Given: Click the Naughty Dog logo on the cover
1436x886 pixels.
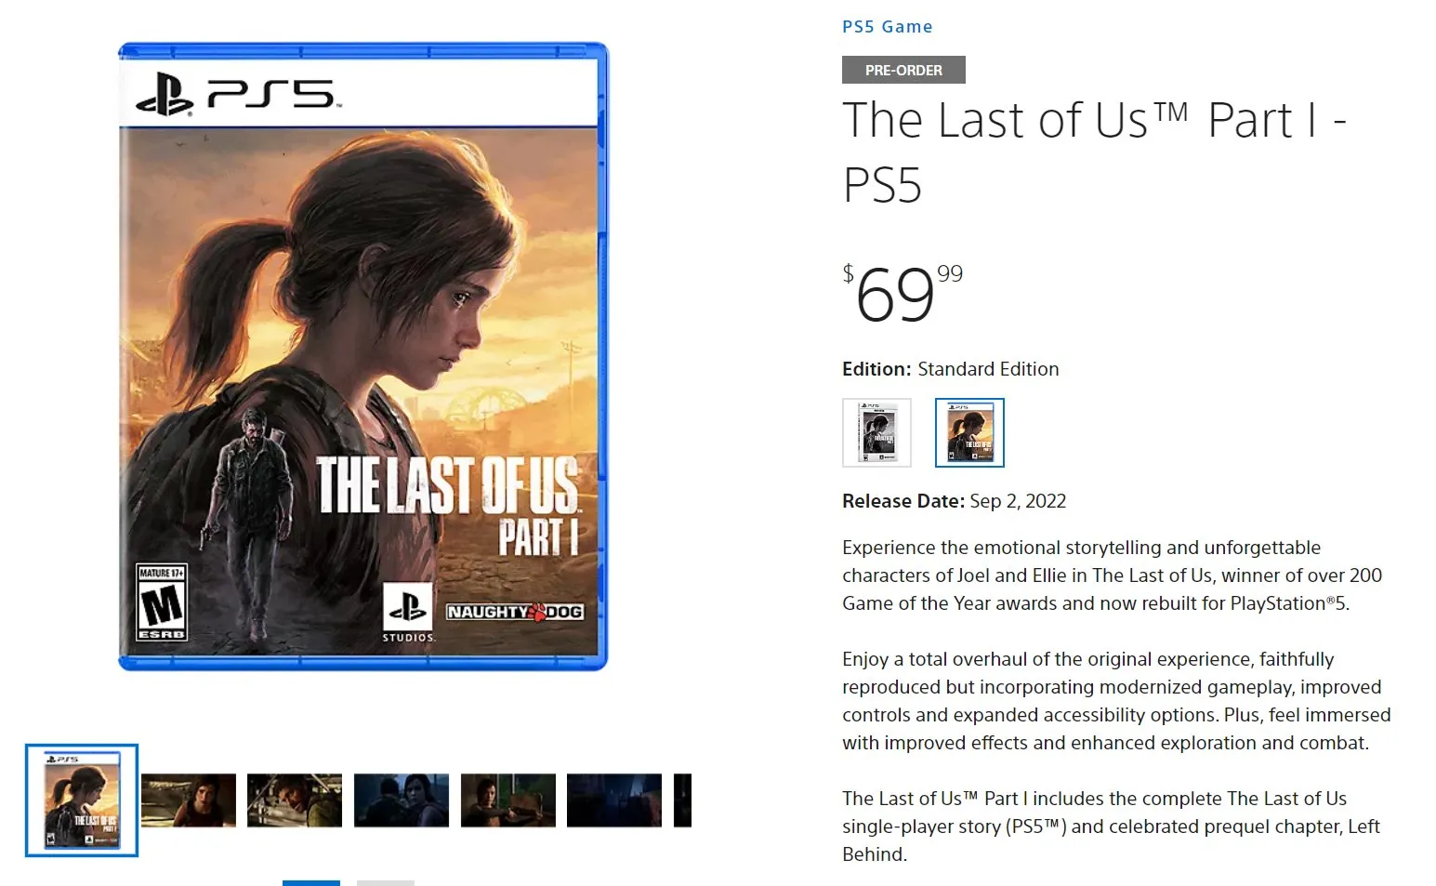Looking at the screenshot, I should [x=515, y=612].
